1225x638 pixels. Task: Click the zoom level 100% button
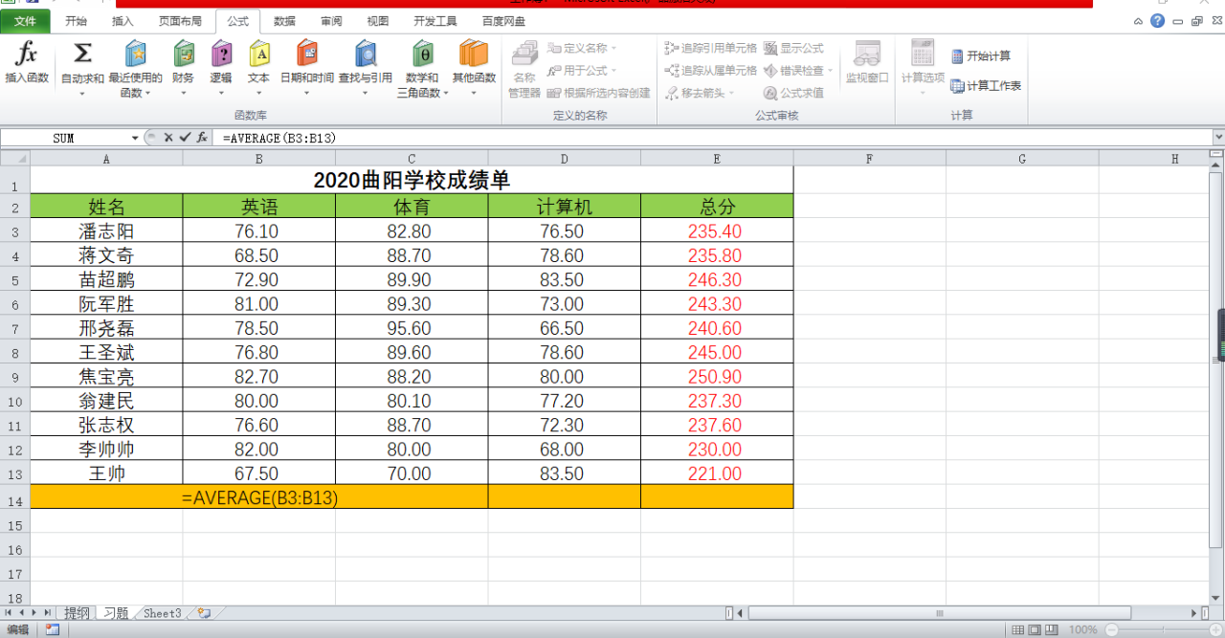(x=1082, y=629)
